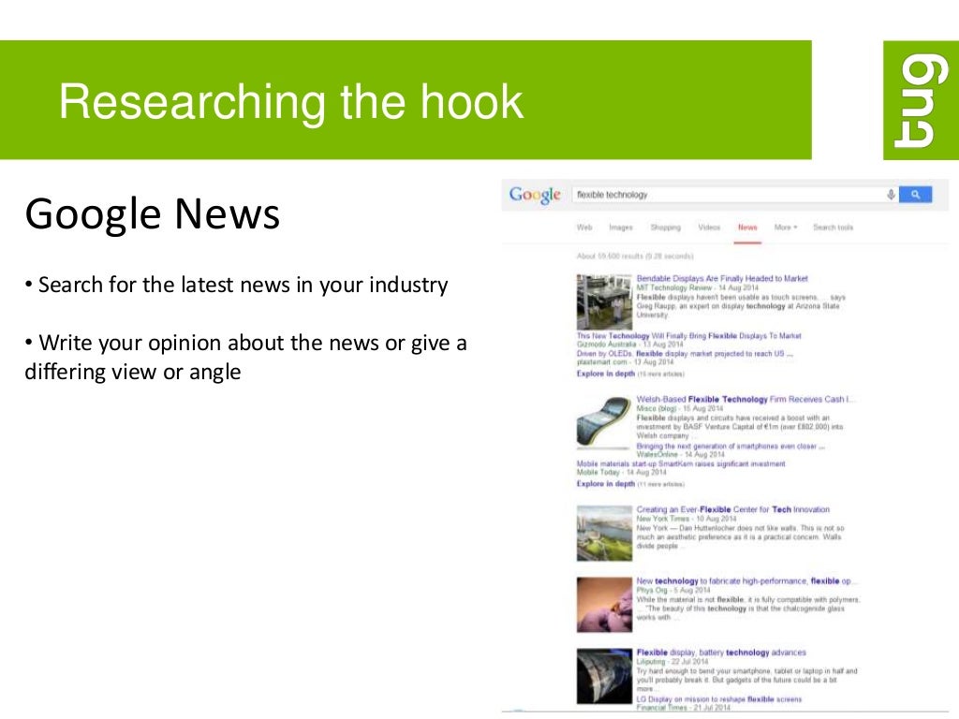Click the Bendable Displays article thumbnail

point(604,302)
